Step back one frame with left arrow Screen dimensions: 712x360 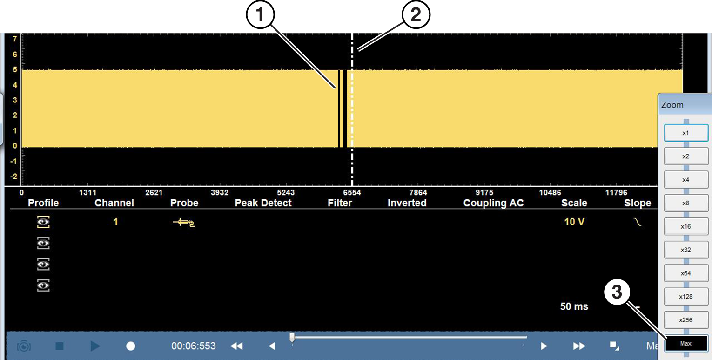(272, 346)
